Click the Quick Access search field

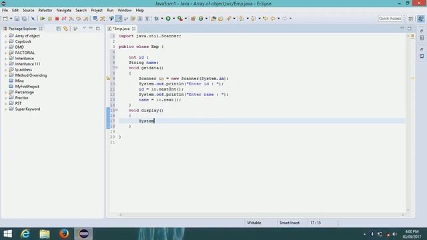(390, 19)
